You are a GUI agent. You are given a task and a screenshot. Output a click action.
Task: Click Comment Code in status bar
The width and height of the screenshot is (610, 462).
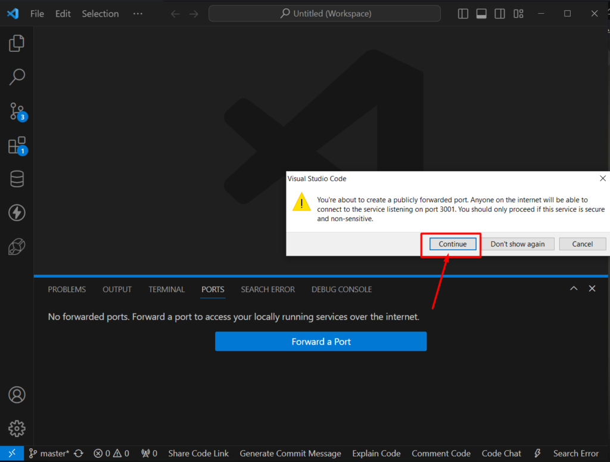coord(441,454)
